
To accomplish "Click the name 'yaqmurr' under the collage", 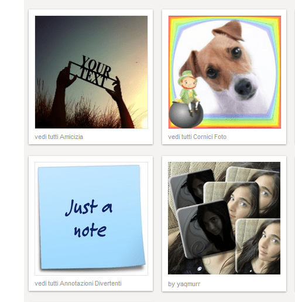I will pos(188,284).
